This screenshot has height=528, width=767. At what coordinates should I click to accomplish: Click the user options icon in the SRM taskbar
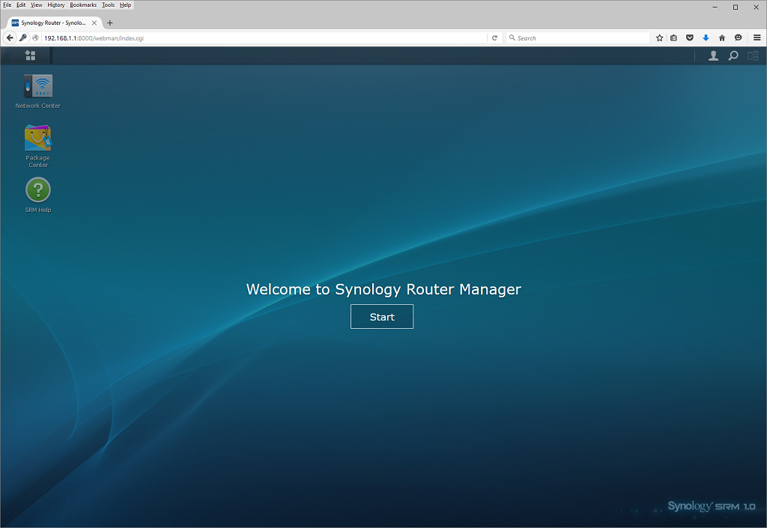click(x=713, y=55)
